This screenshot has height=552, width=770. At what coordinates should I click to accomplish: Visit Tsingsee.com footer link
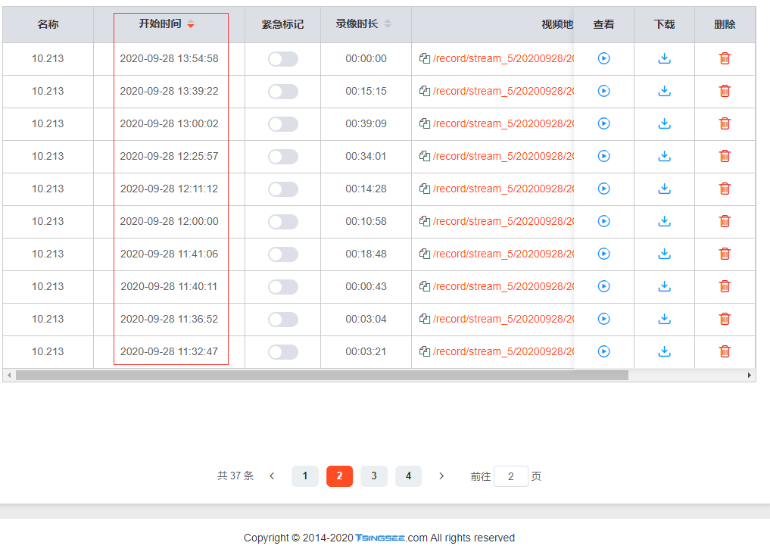pyautogui.click(x=391, y=538)
